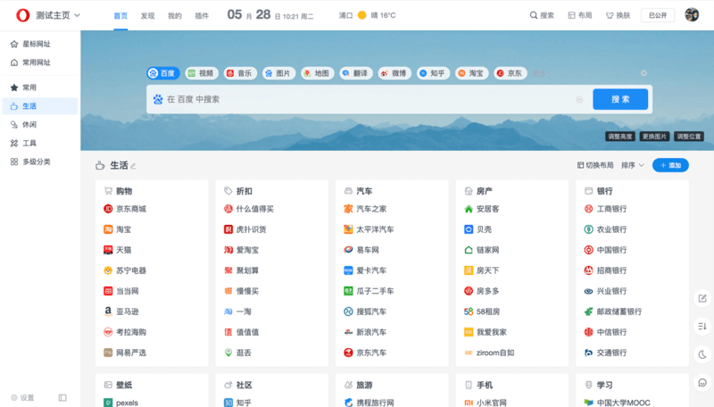This screenshot has width=714, height=407.
Task: Open the 交通银行 link
Action: pyautogui.click(x=606, y=353)
